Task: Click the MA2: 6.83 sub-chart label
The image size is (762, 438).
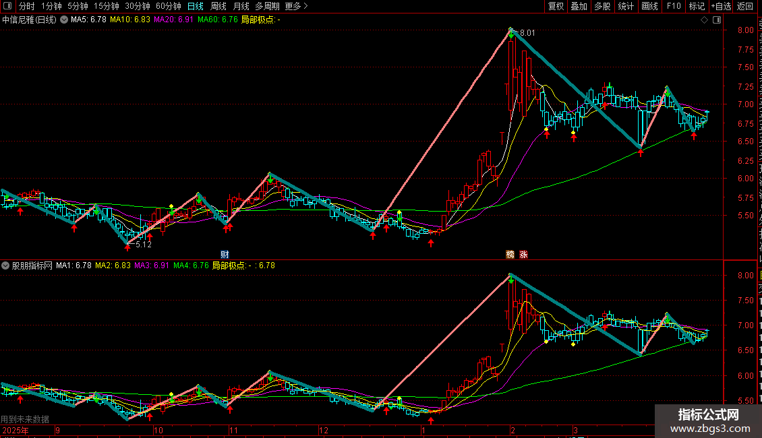Action: click(113, 265)
